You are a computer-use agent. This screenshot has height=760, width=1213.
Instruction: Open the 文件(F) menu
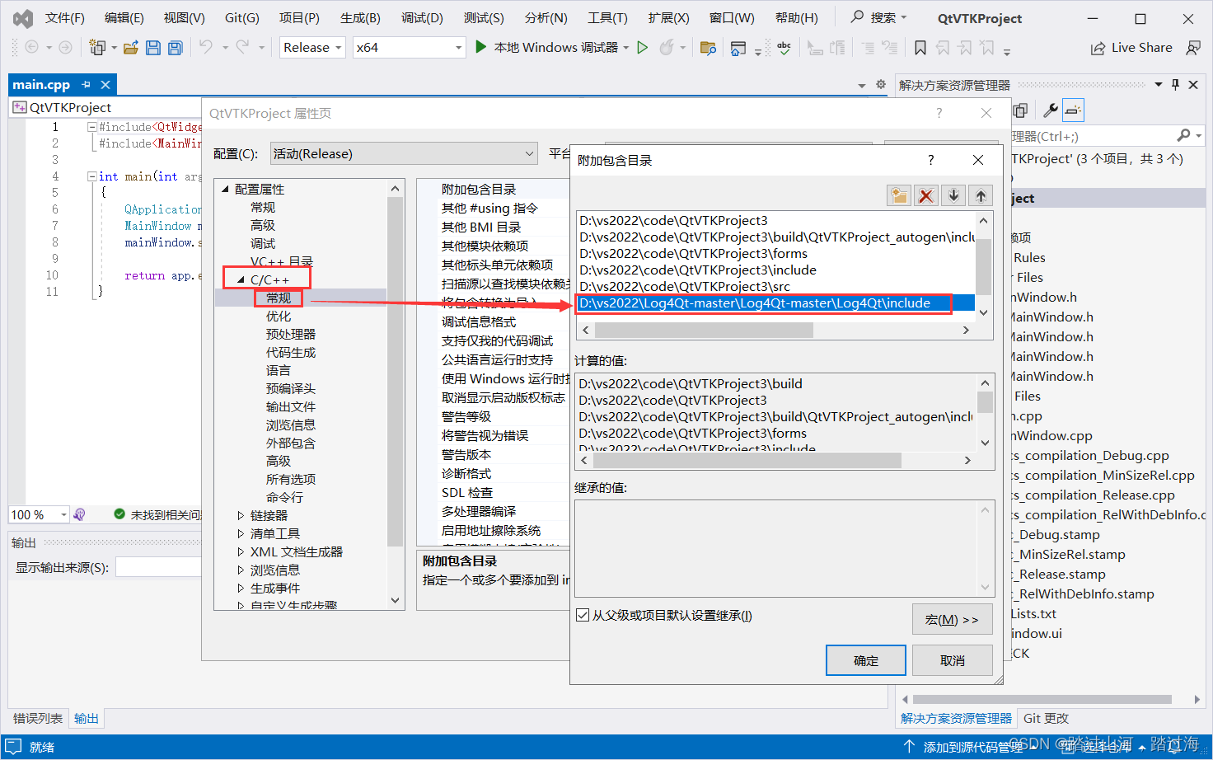(x=64, y=17)
